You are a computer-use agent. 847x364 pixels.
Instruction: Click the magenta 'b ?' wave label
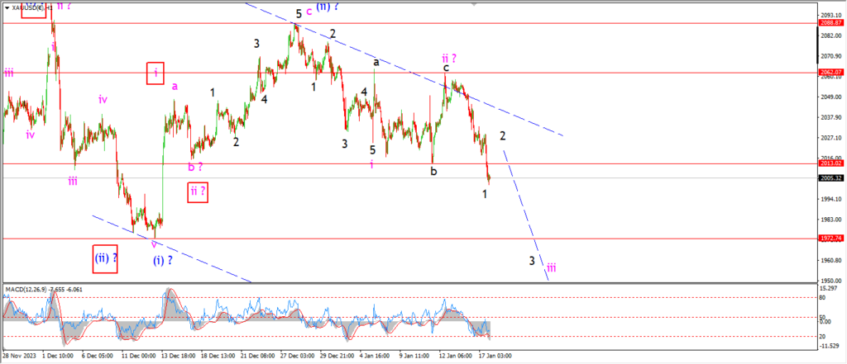point(197,168)
